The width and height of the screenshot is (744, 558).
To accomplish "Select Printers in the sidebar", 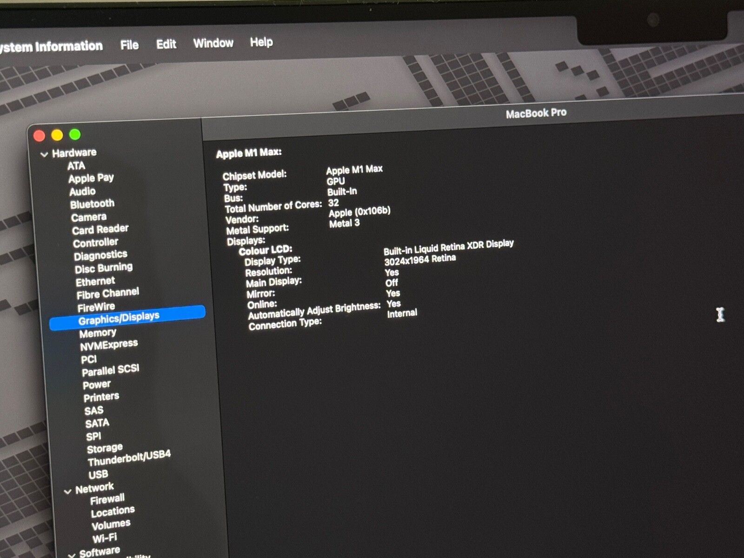I will coord(101,398).
